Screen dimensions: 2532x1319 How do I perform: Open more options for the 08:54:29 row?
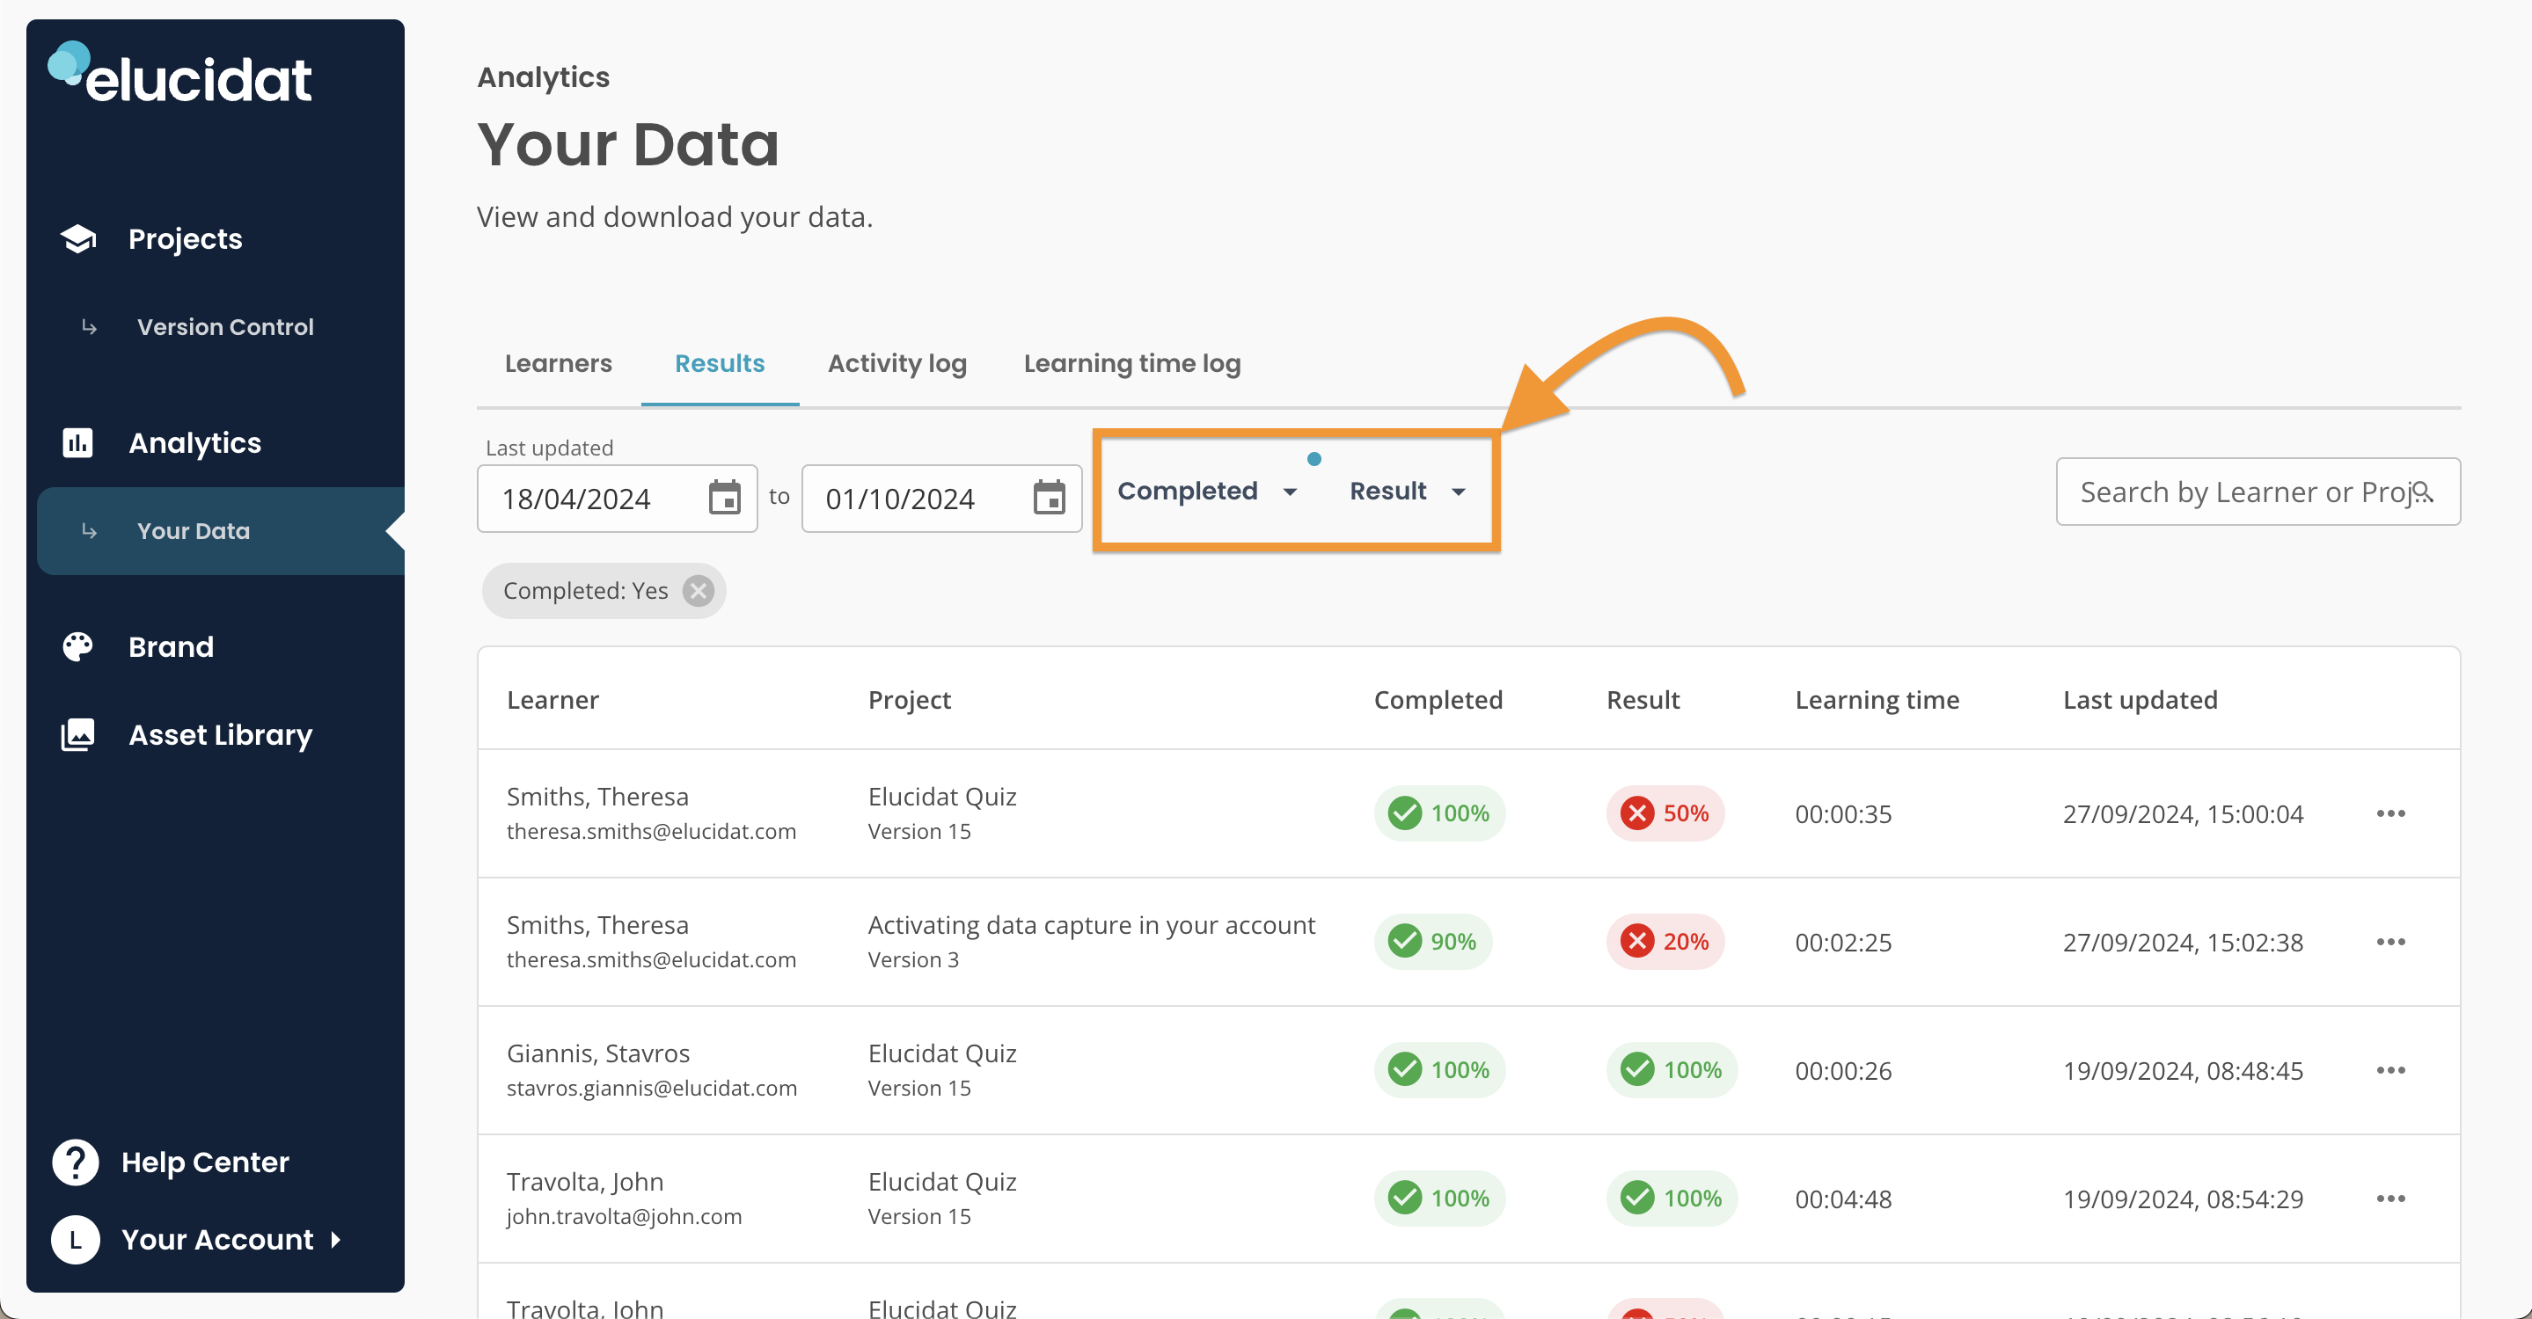coord(2390,1199)
